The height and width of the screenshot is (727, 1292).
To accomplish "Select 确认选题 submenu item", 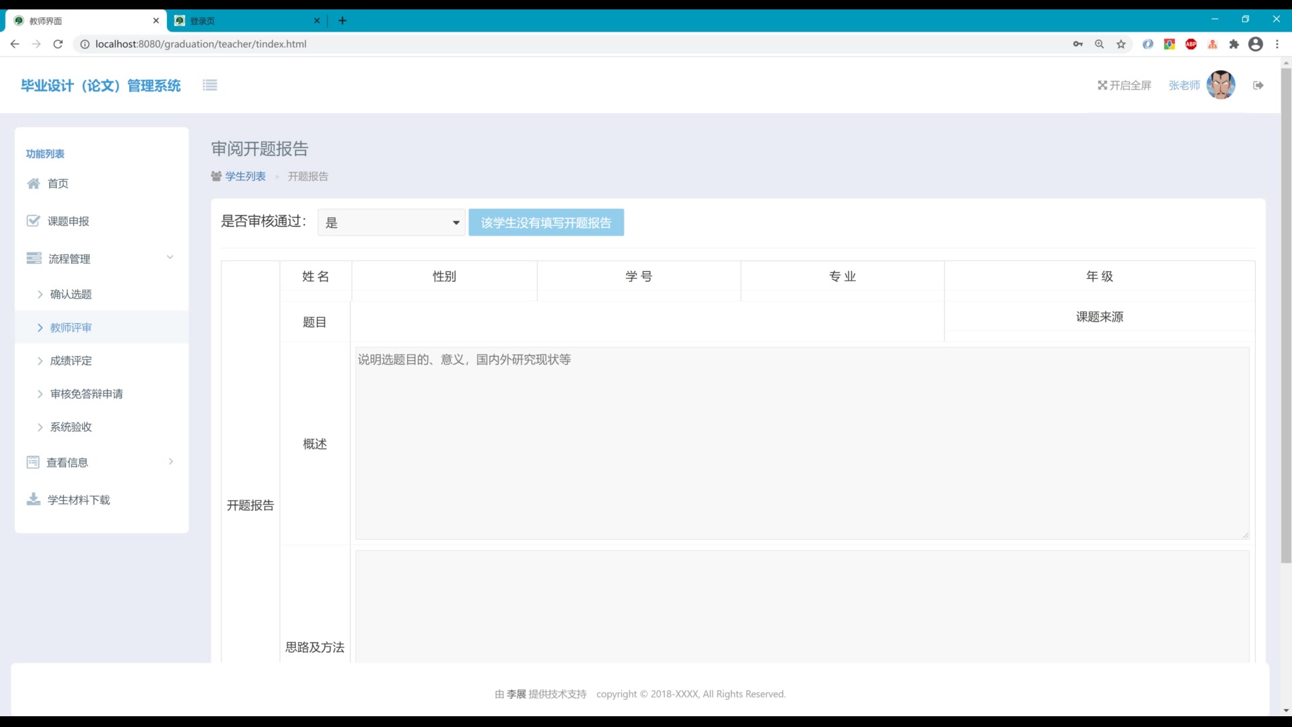I will coord(71,294).
